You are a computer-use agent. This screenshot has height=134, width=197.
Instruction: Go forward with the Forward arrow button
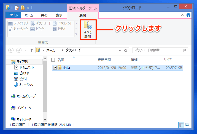(19, 50)
